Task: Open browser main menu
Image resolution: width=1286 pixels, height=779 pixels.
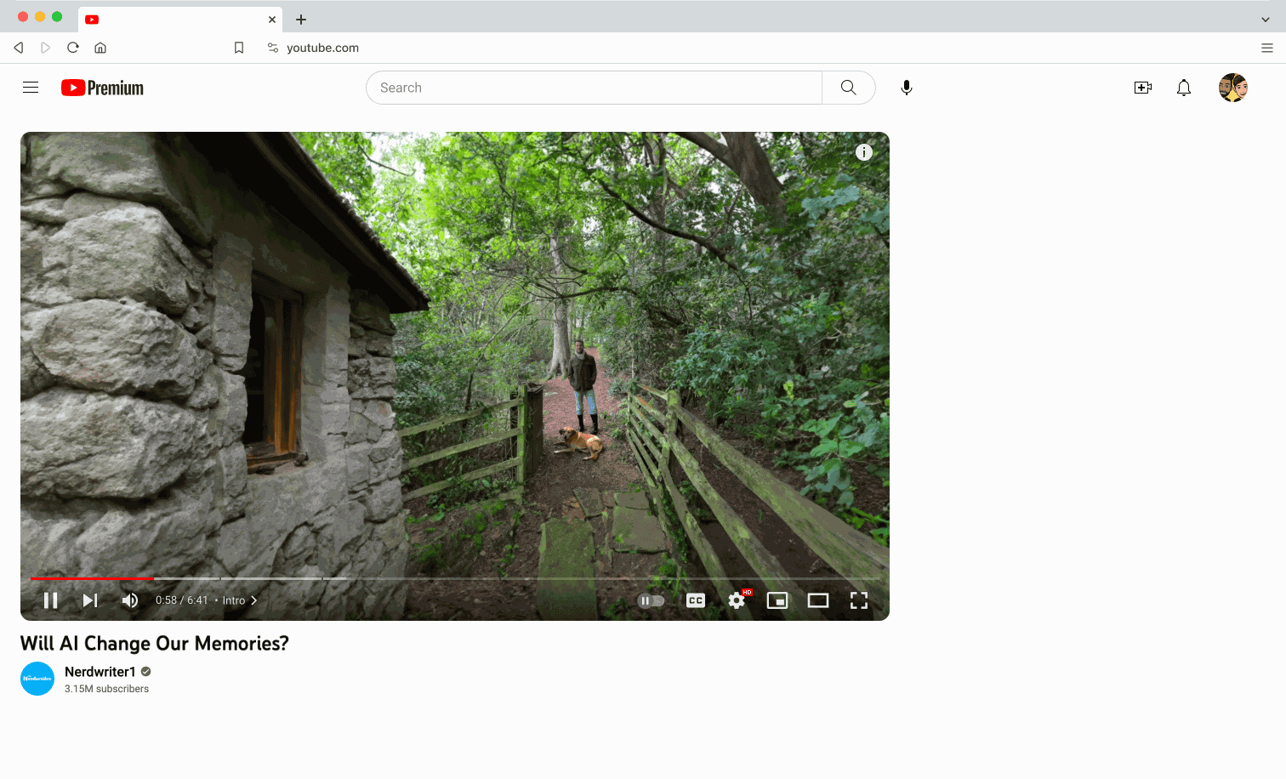Action: [1267, 48]
